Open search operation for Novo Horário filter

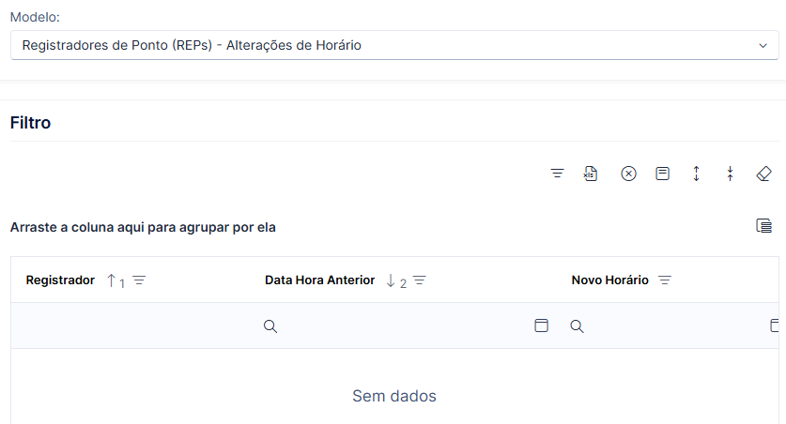577,326
